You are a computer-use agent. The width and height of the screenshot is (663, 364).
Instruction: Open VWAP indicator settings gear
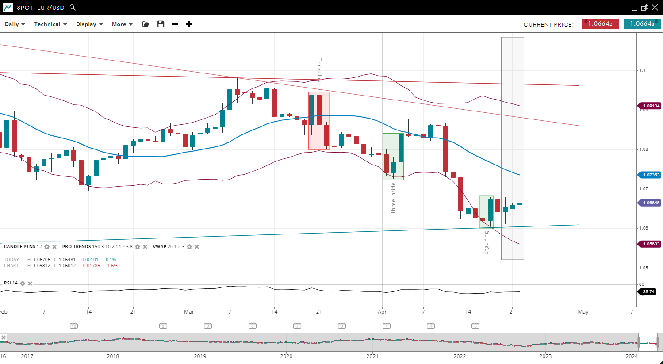pyautogui.click(x=189, y=247)
